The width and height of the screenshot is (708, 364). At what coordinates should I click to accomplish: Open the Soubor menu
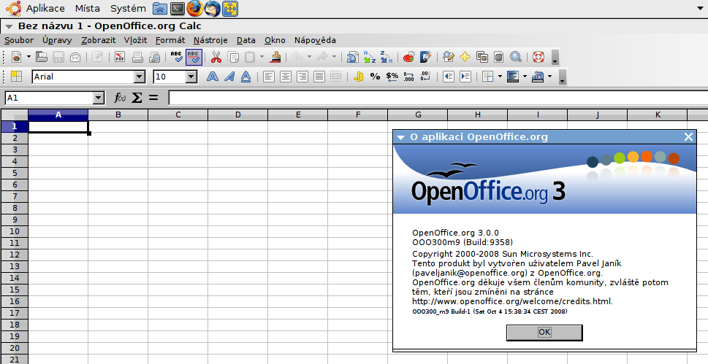19,40
